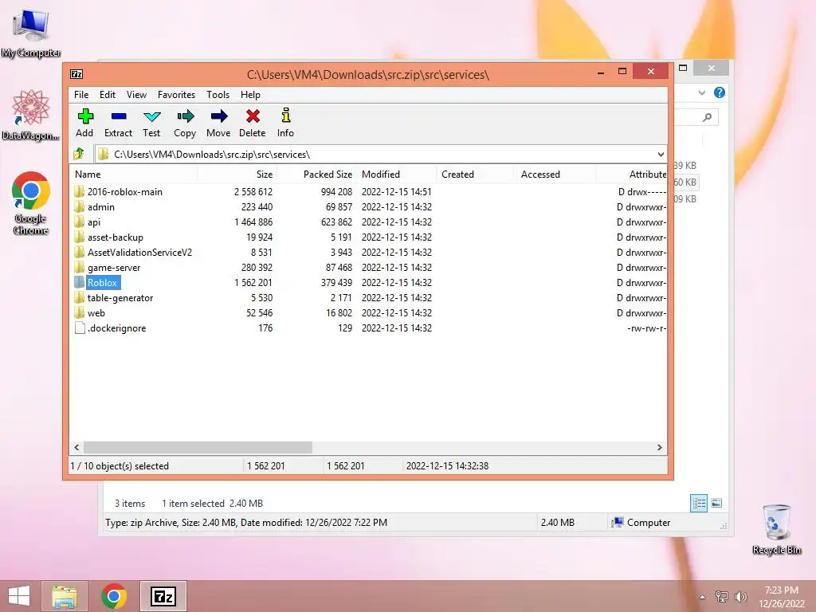This screenshot has height=612, width=816.
Task: Open the volume speaker tray icon
Action: [741, 596]
